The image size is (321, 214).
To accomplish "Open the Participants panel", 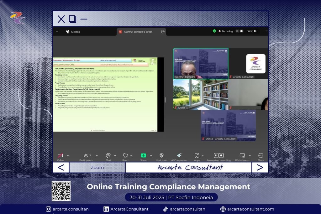I will [x=86, y=155].
